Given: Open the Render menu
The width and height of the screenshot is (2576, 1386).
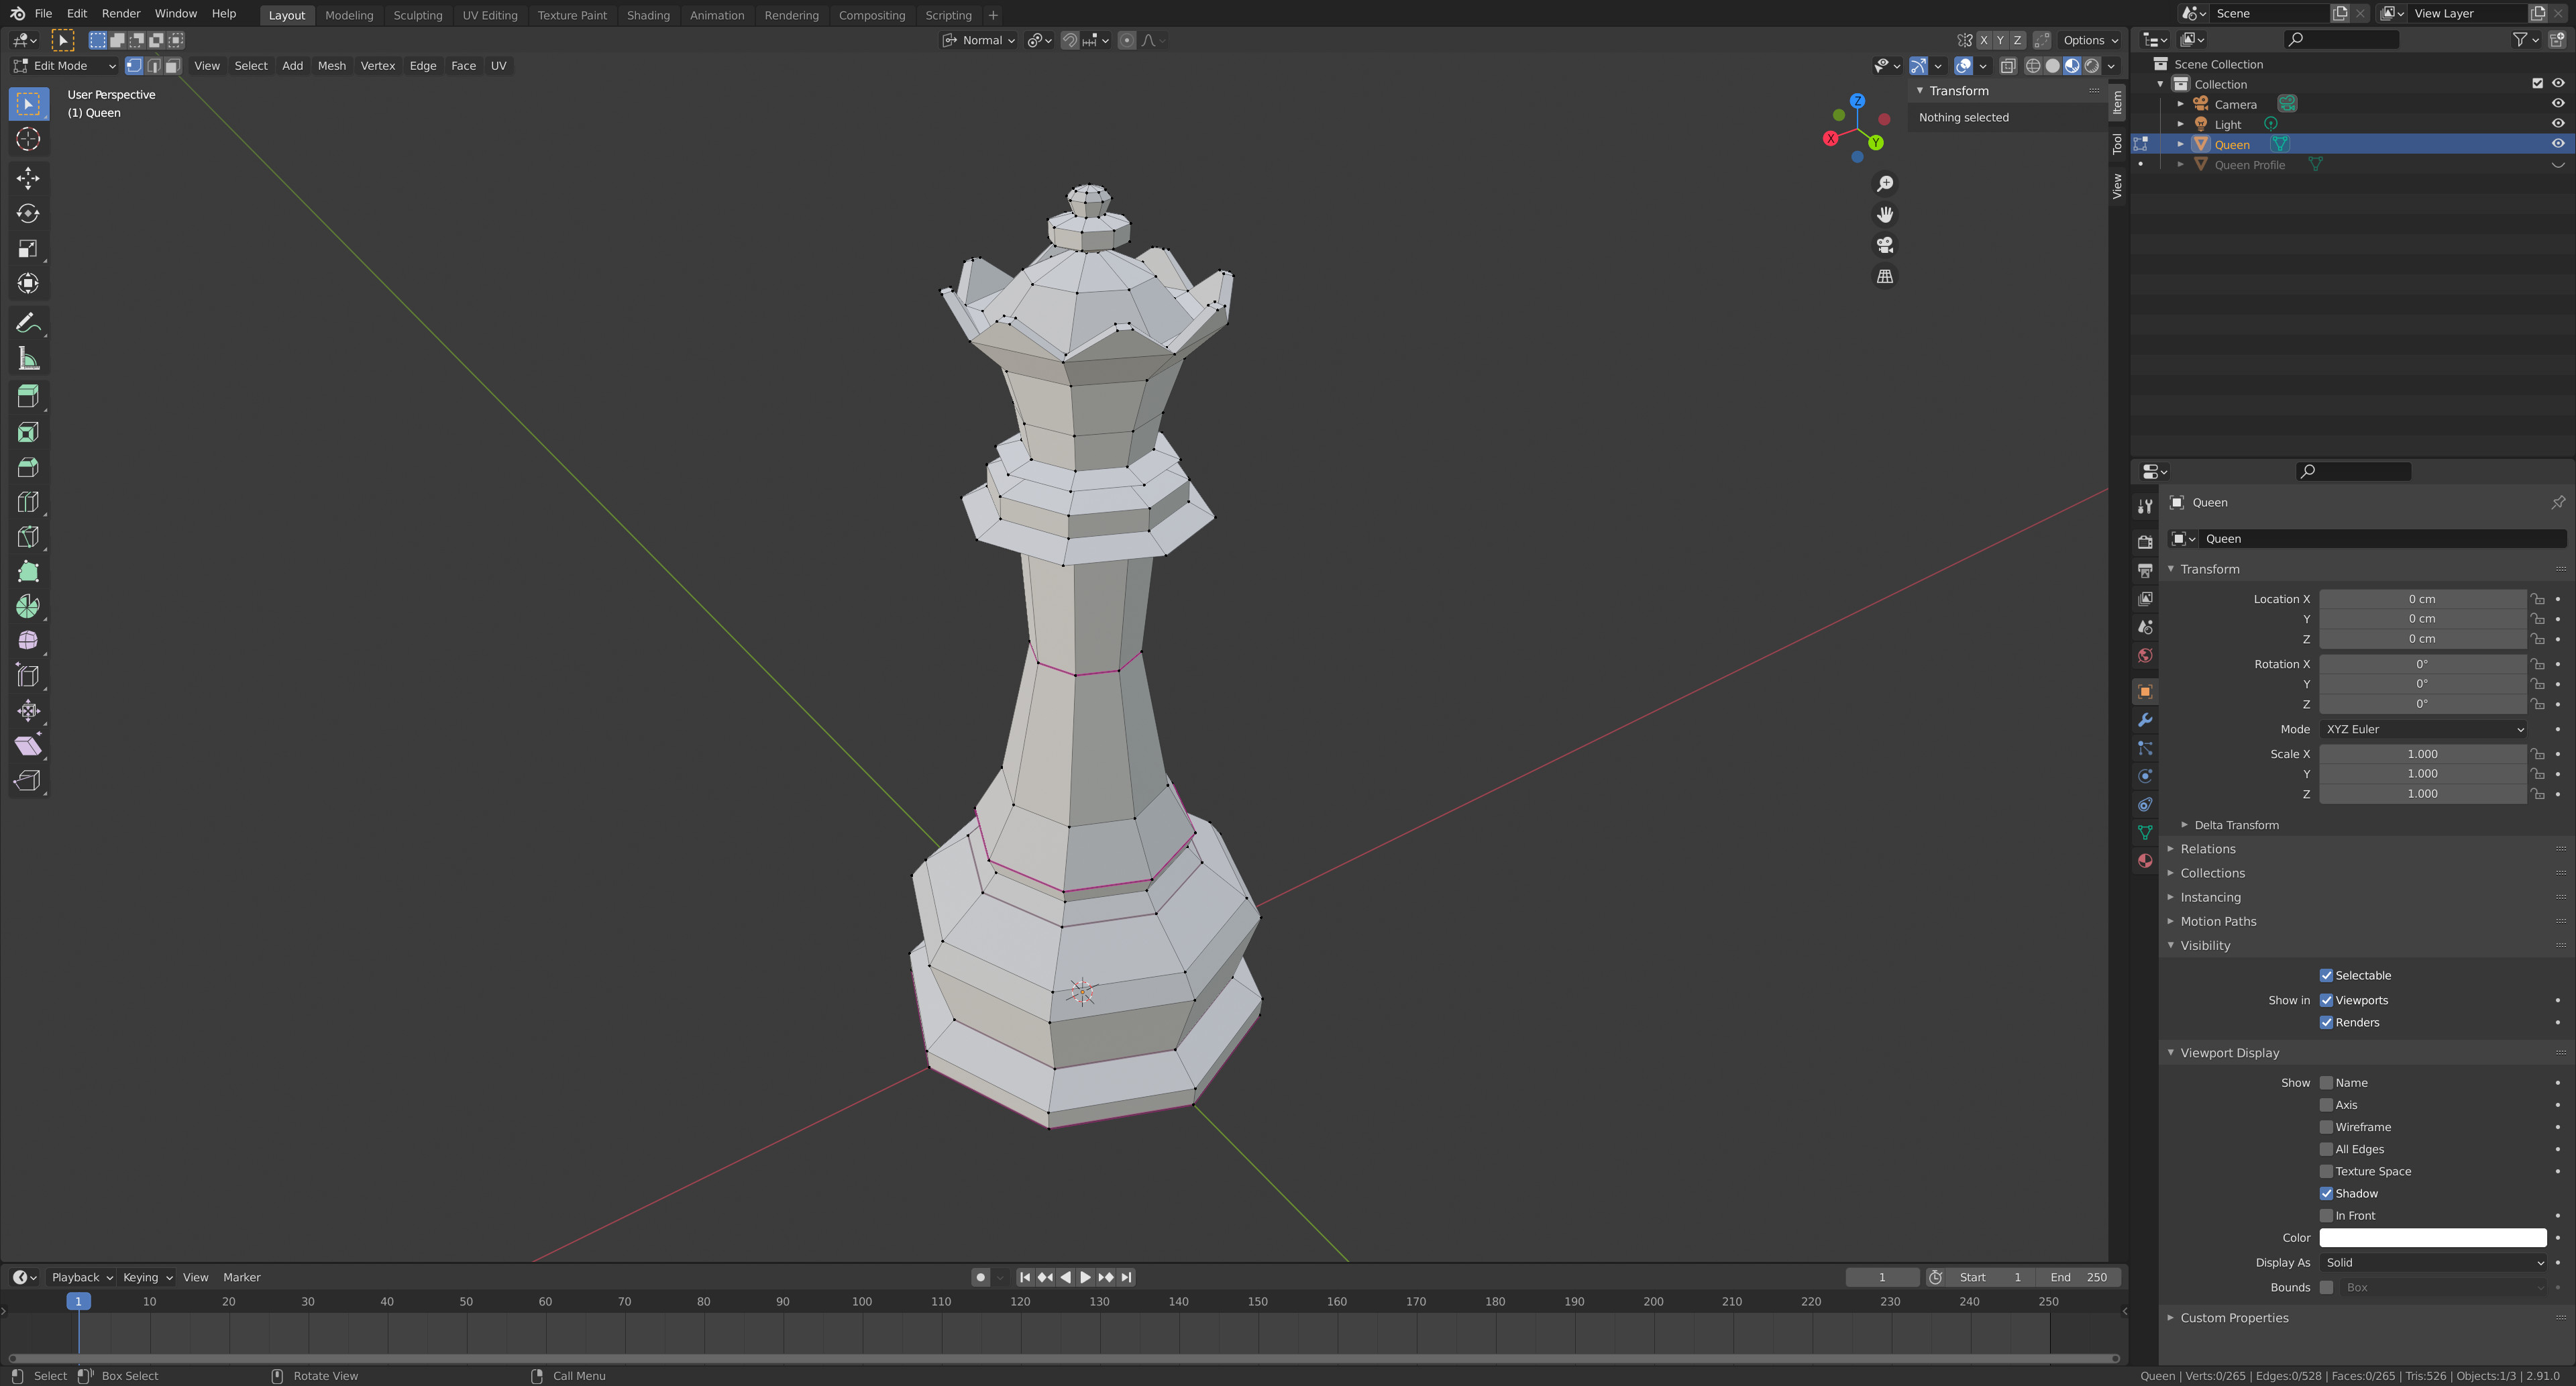Looking at the screenshot, I should click(120, 13).
